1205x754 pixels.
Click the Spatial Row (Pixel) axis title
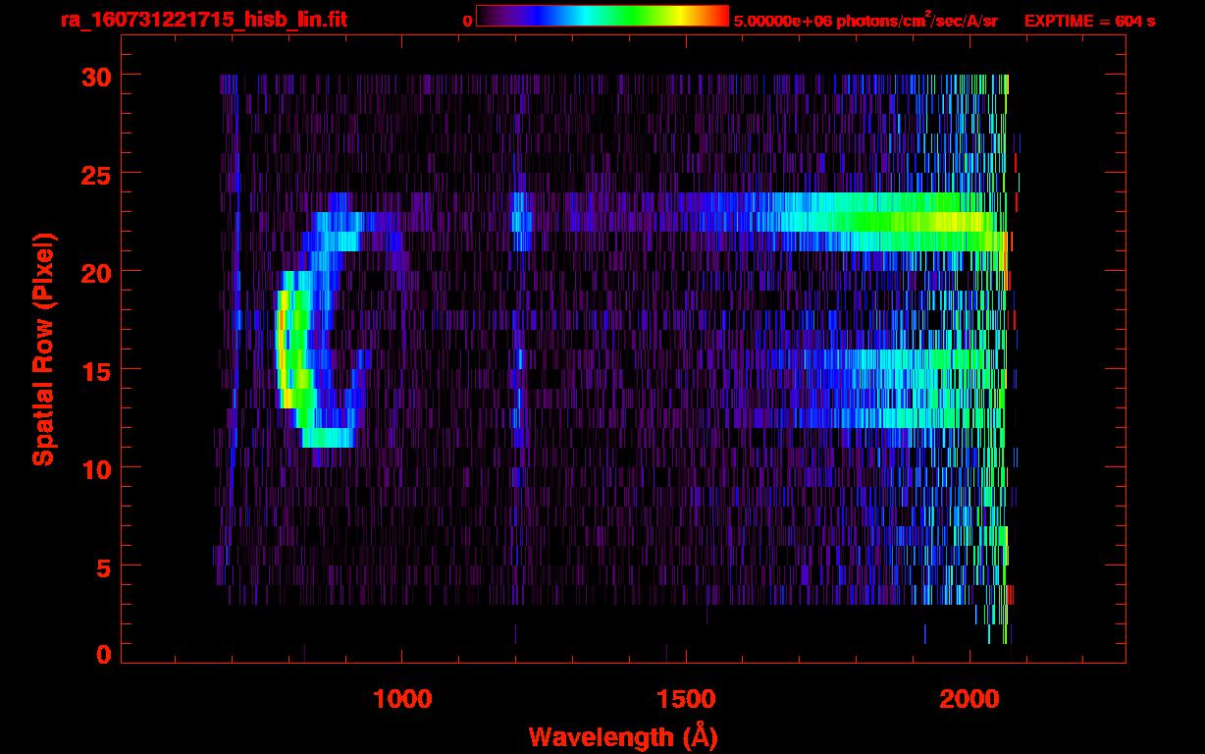click(44, 349)
